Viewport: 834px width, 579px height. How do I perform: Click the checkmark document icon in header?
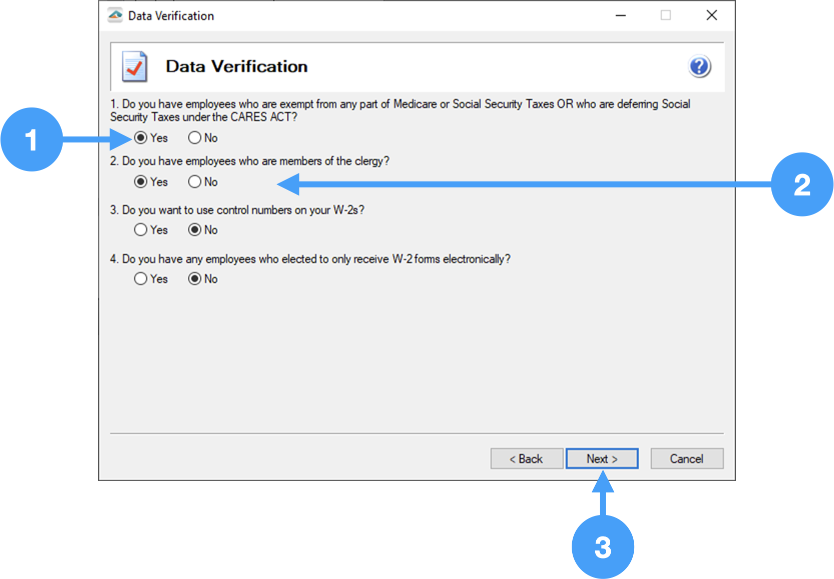(x=134, y=66)
